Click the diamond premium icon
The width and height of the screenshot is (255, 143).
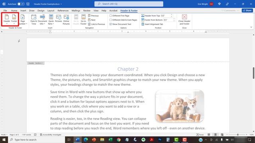click(x=220, y=4)
